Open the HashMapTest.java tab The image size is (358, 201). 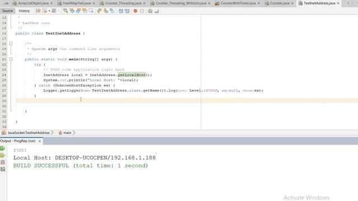coord(77,3)
